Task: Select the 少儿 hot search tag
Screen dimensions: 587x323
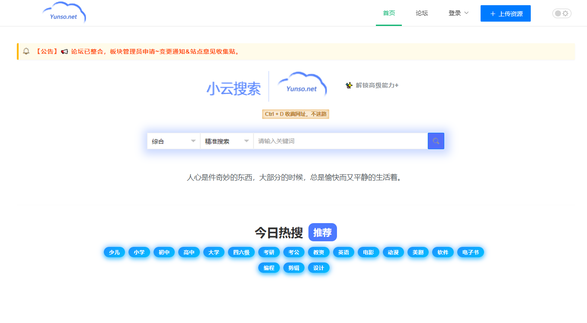Action: [x=114, y=252]
